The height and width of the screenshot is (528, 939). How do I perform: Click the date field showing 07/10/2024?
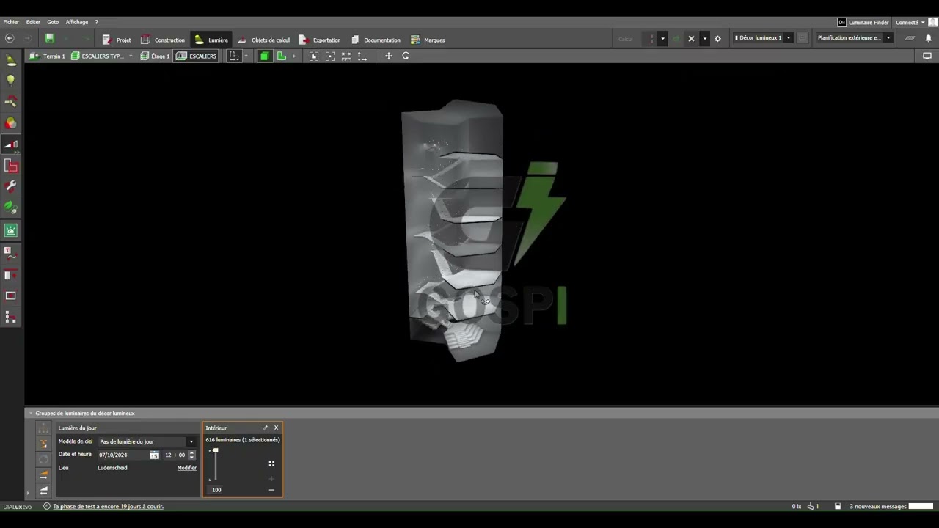pyautogui.click(x=123, y=455)
